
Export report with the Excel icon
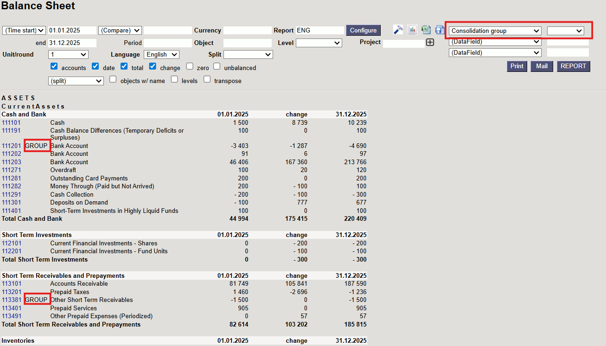[426, 30]
